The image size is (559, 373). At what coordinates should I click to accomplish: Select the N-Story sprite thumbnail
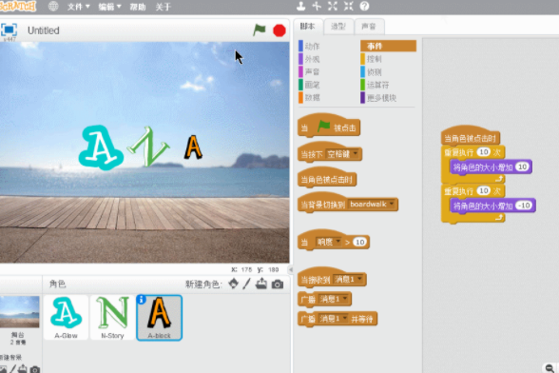pyautogui.click(x=112, y=317)
